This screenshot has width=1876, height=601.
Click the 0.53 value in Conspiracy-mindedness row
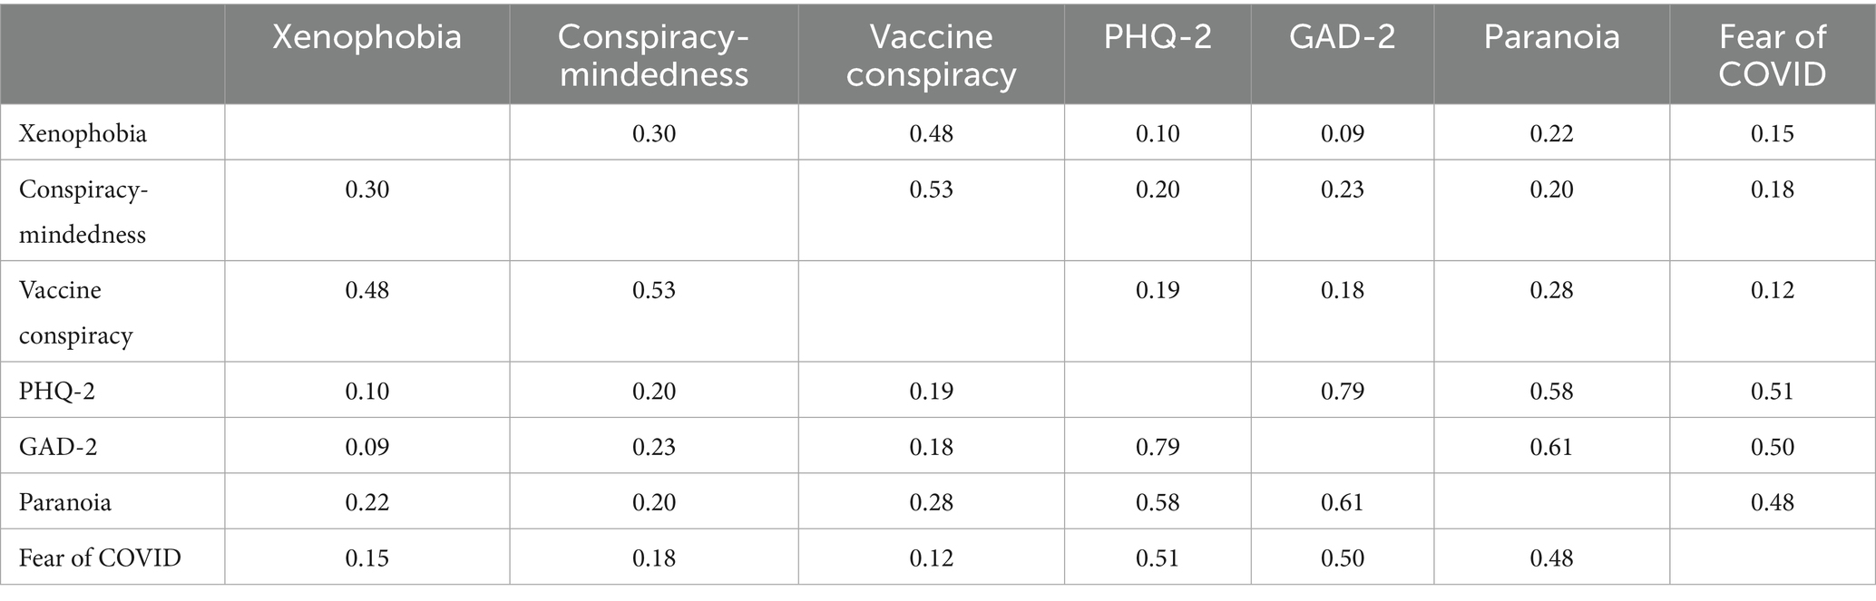coord(931,189)
